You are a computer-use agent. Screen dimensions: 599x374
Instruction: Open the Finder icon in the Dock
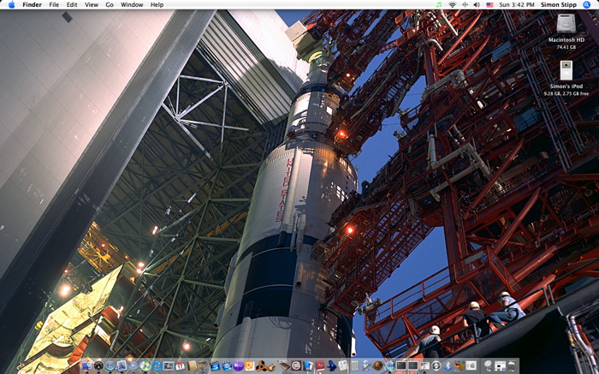click(x=86, y=366)
